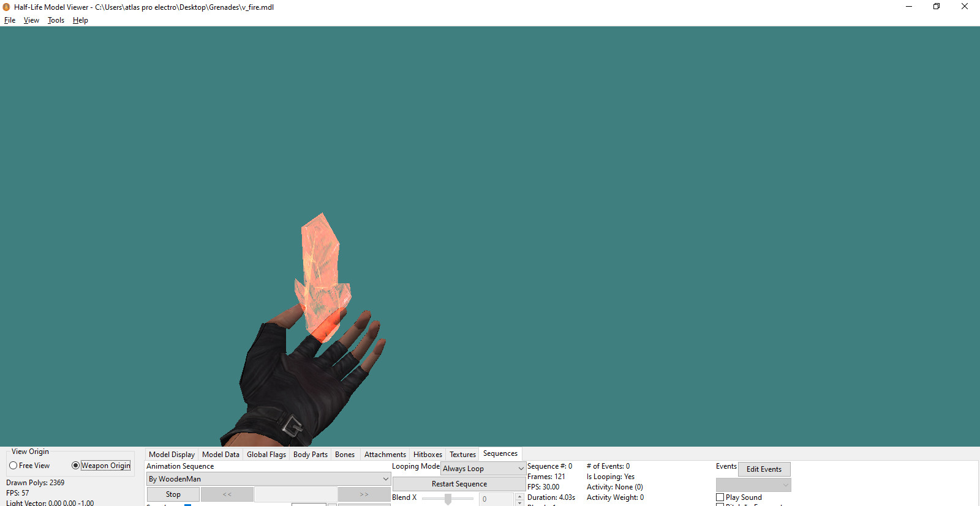Open the Body Parts tab
Viewport: 980px width, 506px height.
[x=310, y=455]
